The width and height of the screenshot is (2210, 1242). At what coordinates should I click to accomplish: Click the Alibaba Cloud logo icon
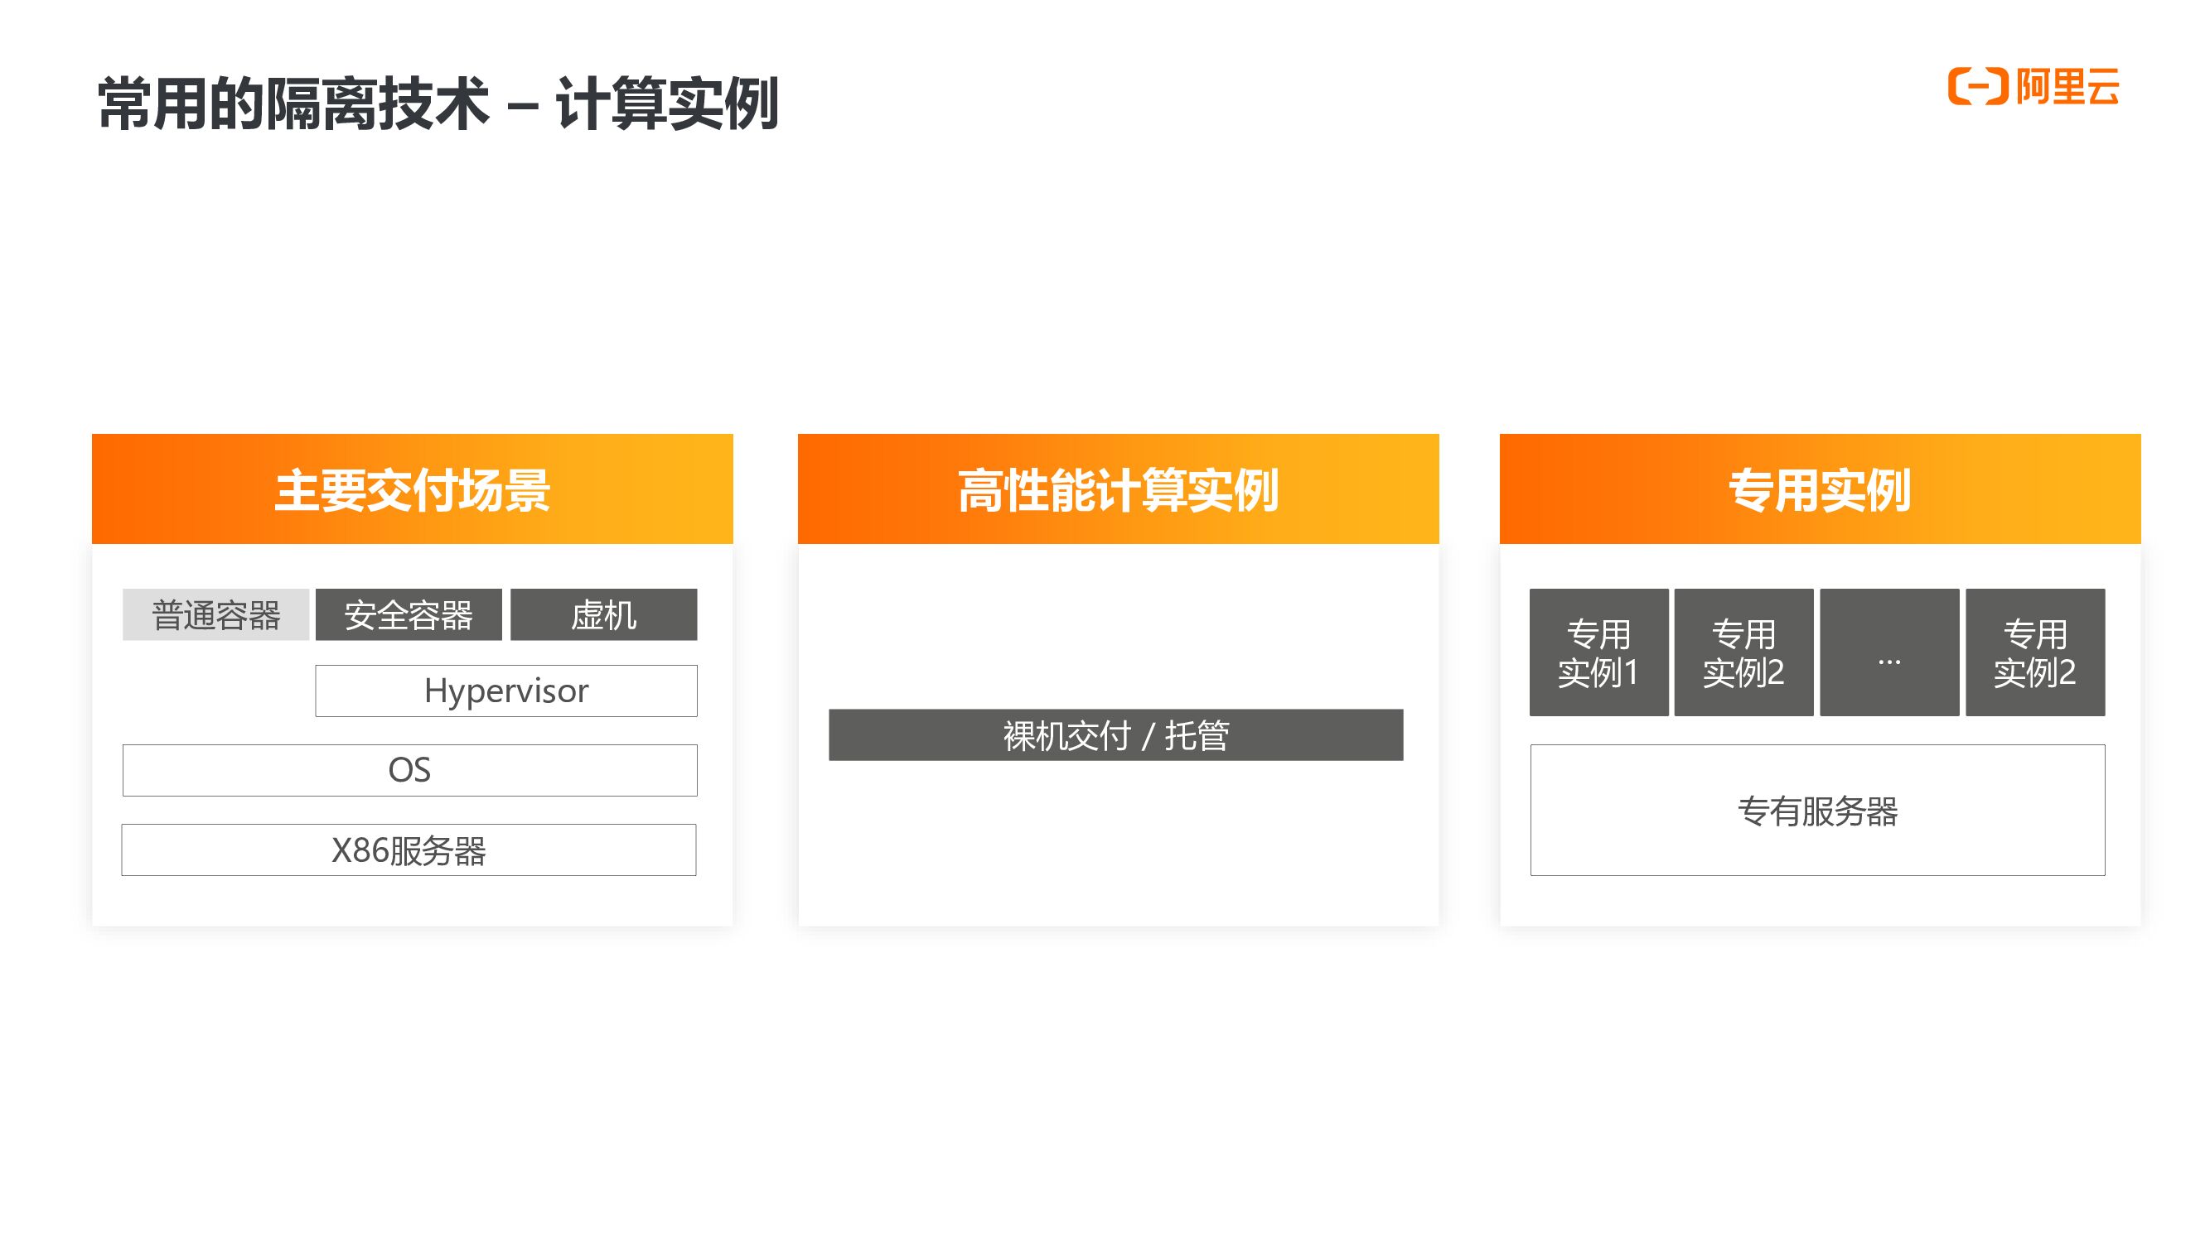[1977, 87]
